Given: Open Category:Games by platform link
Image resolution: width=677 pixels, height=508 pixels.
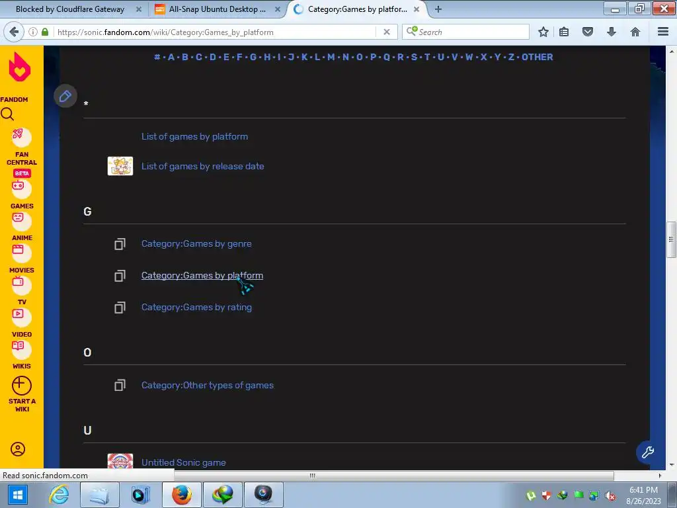Looking at the screenshot, I should pyautogui.click(x=202, y=276).
